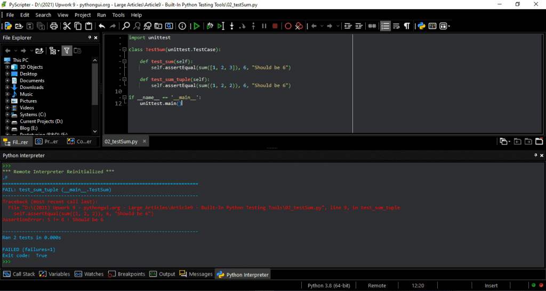546x291 pixels.
Task: Click the Debug icon in the toolbar
Action: (210, 26)
